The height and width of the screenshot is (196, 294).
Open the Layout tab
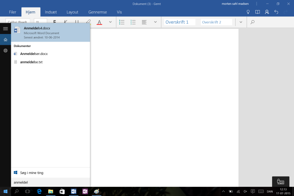coord(72,12)
